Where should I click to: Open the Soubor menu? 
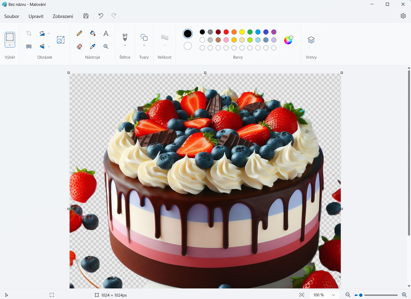[12, 16]
